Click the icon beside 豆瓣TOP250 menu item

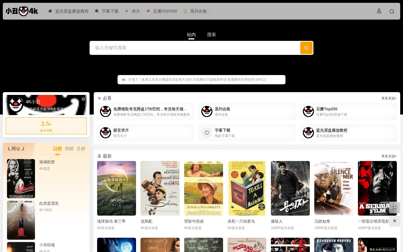click(x=148, y=11)
